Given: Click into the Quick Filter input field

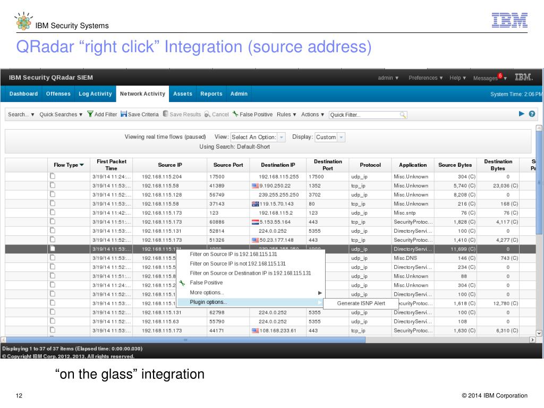Looking at the screenshot, I should 364,115.
